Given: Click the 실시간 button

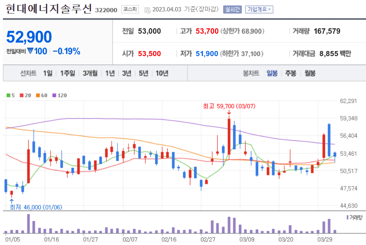Looking at the screenshot, I should [232, 9].
